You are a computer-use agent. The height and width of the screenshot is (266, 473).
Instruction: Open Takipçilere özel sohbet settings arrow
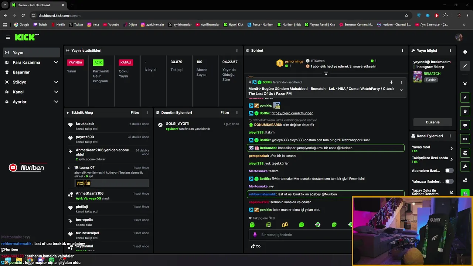tap(451, 160)
